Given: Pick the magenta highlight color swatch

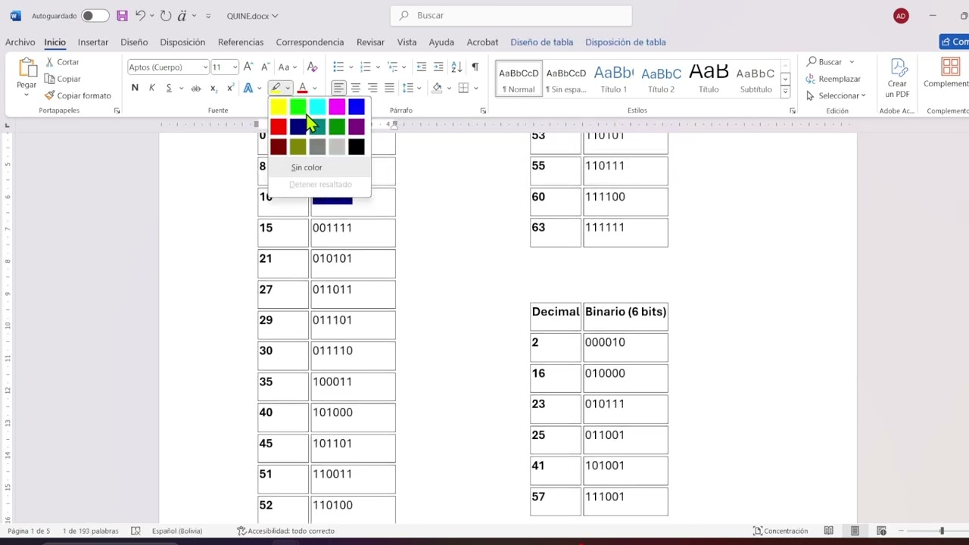Looking at the screenshot, I should [337, 108].
